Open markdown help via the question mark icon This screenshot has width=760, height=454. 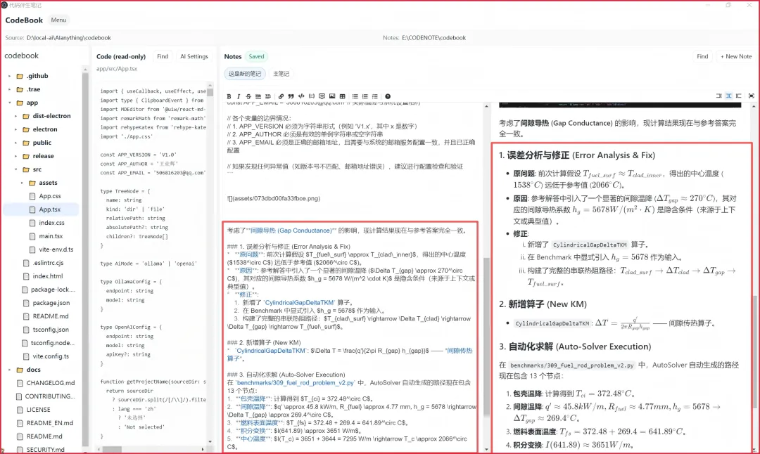388,96
